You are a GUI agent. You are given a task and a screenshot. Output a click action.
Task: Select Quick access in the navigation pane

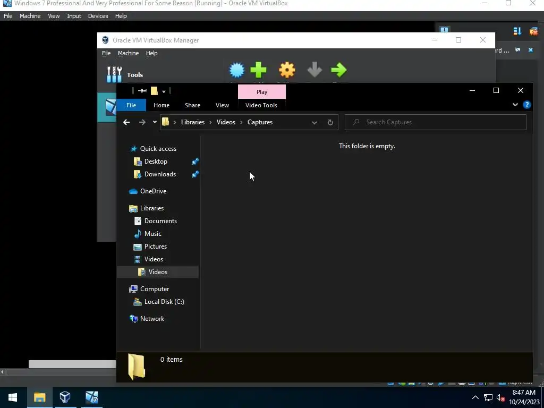click(158, 149)
